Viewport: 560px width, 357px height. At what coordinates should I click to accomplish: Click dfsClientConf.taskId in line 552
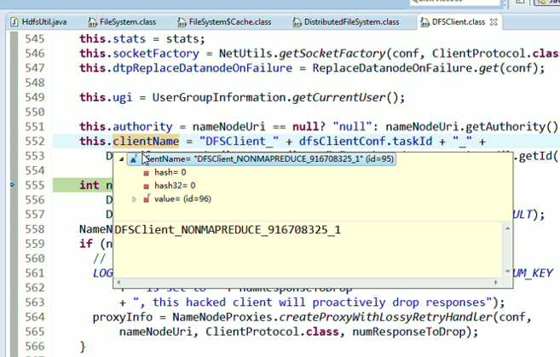(x=366, y=141)
